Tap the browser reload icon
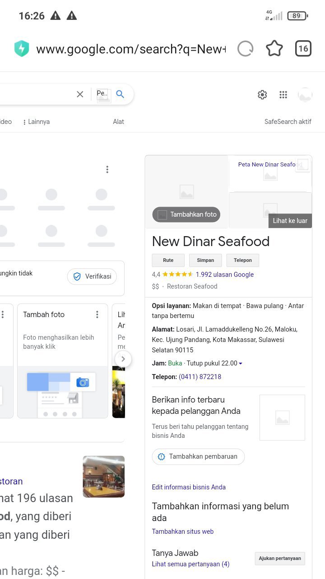 (246, 49)
